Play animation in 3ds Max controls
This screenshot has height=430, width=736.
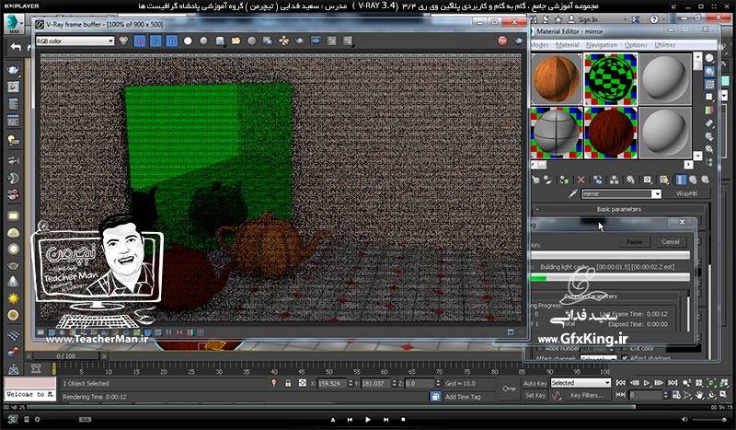647,383
